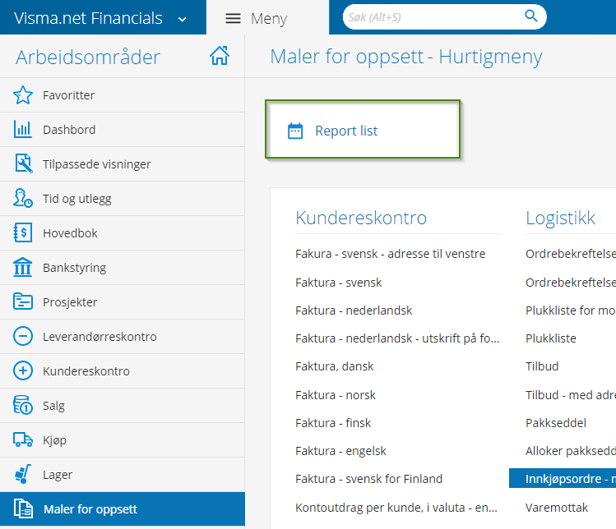This screenshot has width=616, height=529.
Task: Open the Tid og utlegg workspace
Action: click(x=76, y=199)
